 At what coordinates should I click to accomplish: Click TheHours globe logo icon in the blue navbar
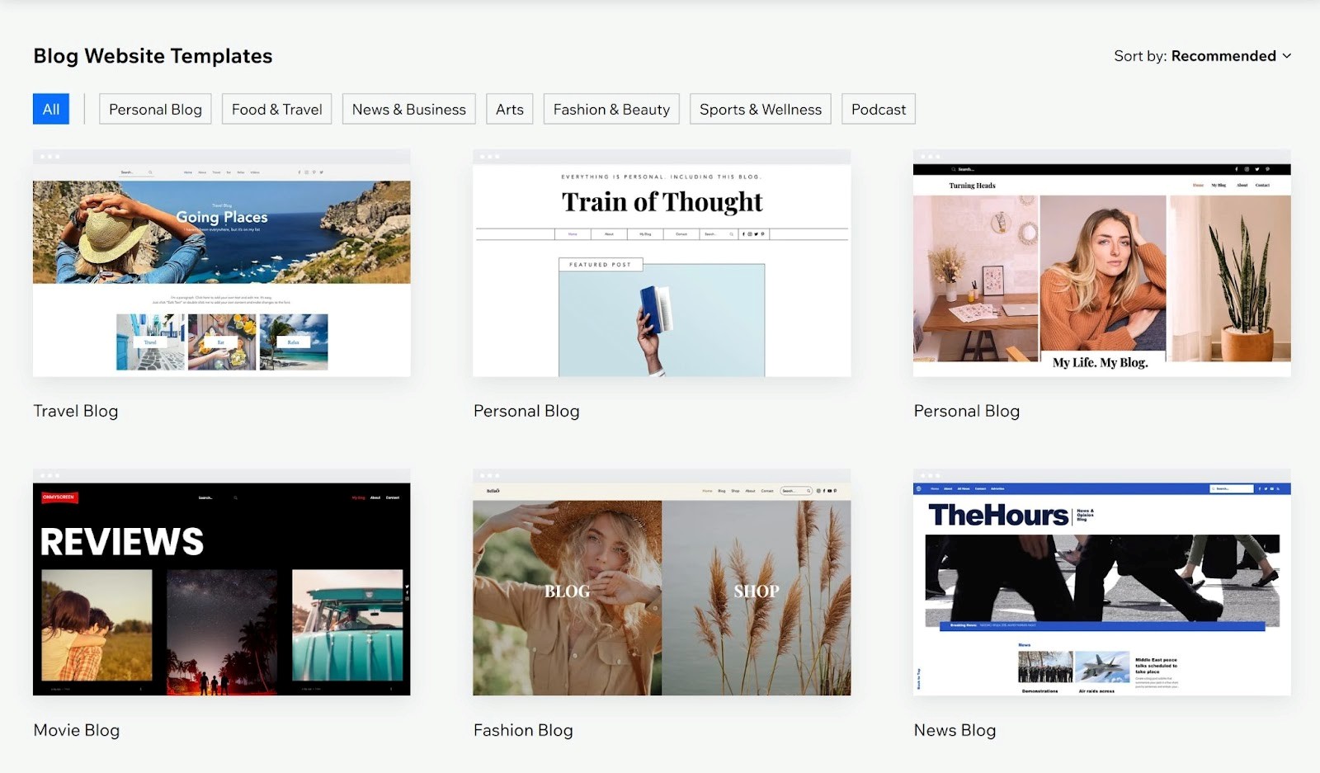[x=918, y=488]
